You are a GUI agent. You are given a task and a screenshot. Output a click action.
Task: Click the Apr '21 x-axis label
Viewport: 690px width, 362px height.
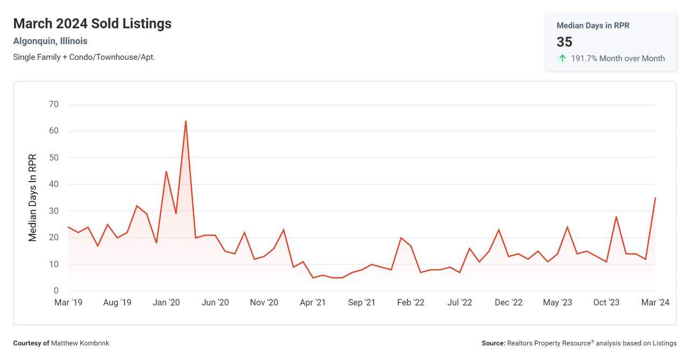[313, 303]
